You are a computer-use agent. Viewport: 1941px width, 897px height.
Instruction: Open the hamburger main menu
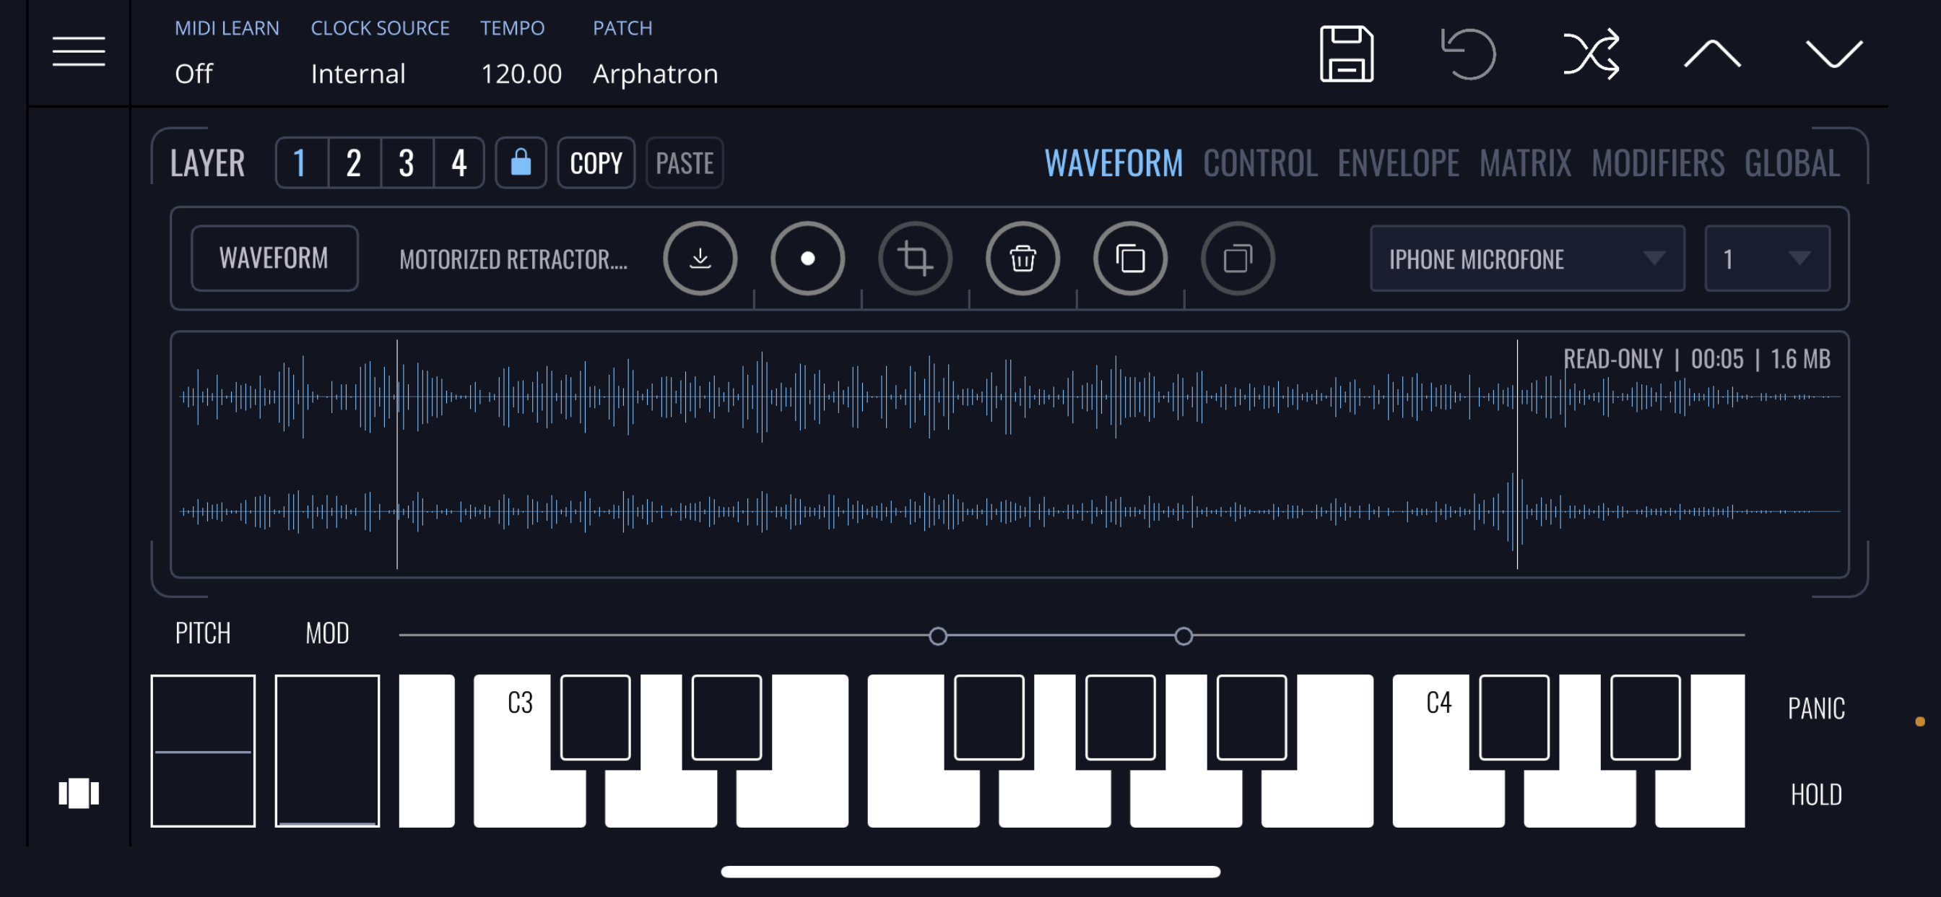coord(79,52)
